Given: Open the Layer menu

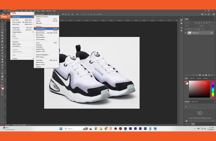Looking at the screenshot, I should coord(18,11).
